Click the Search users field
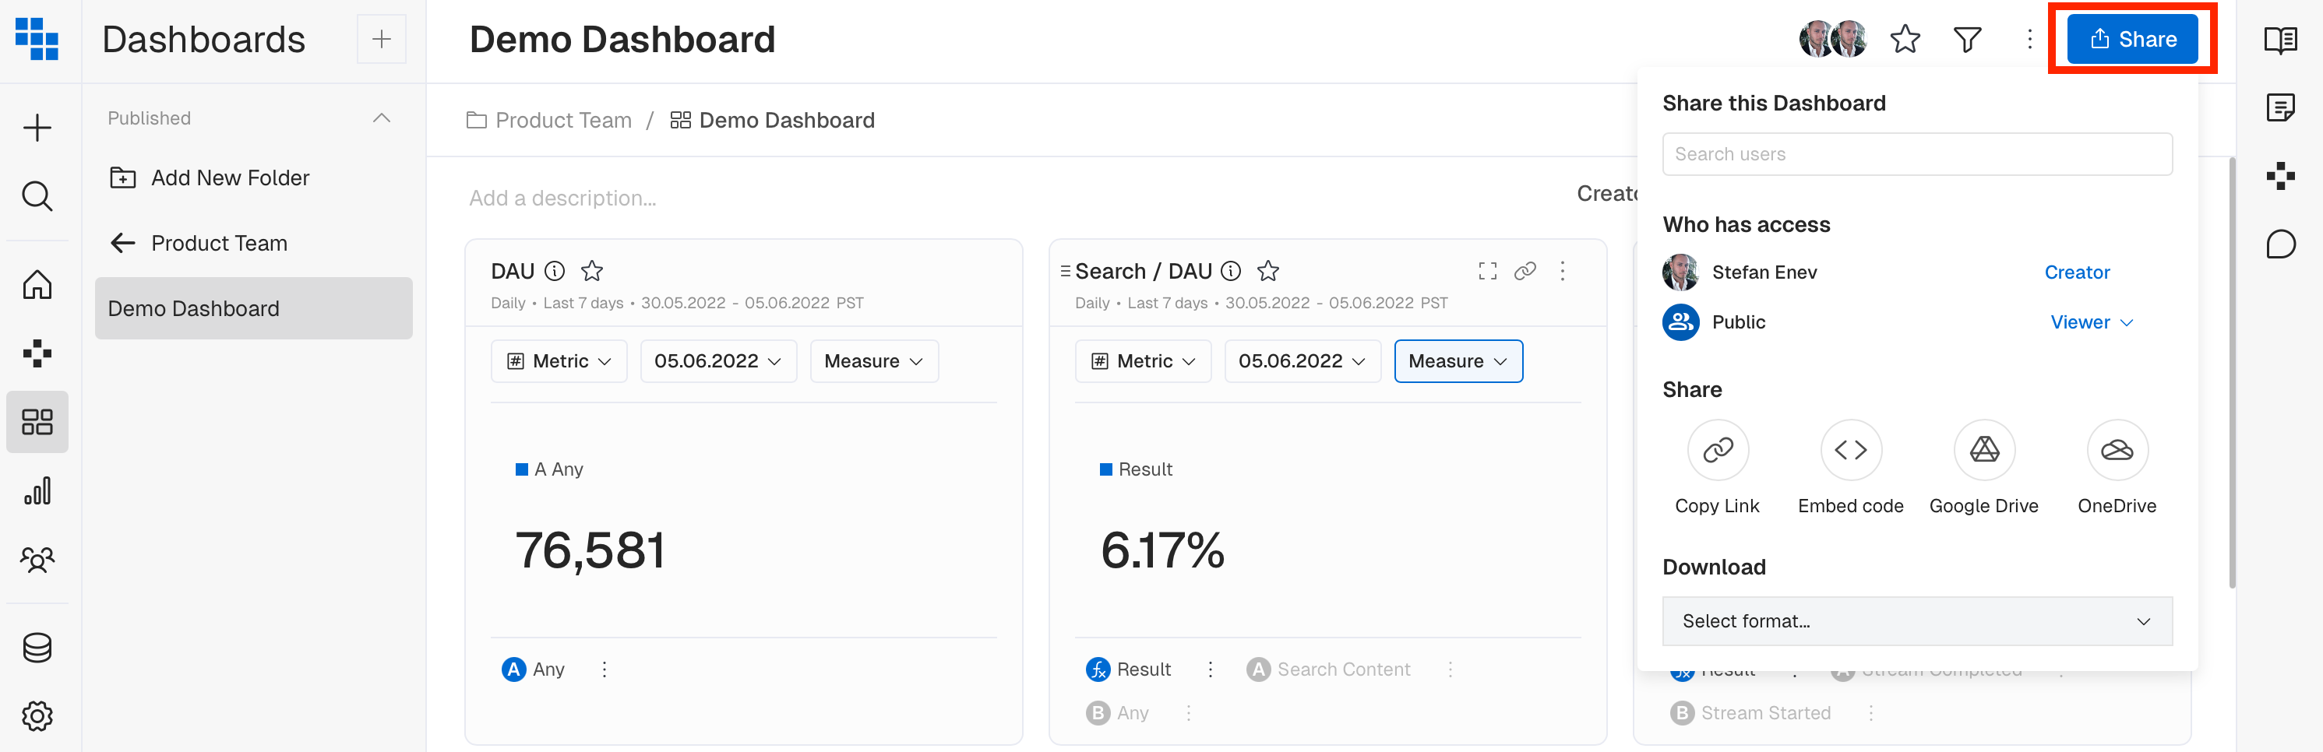 (x=1917, y=154)
